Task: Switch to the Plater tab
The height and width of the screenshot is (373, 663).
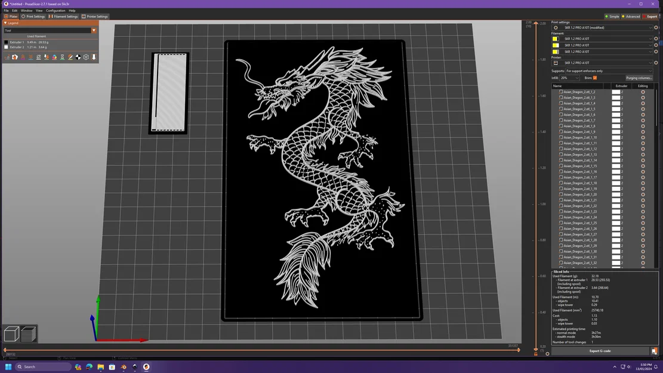Action: click(11, 17)
